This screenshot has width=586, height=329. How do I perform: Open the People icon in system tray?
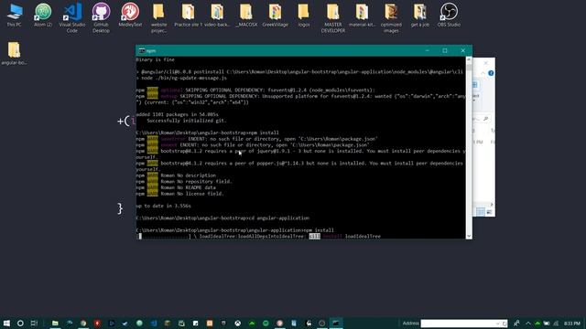click(x=516, y=323)
